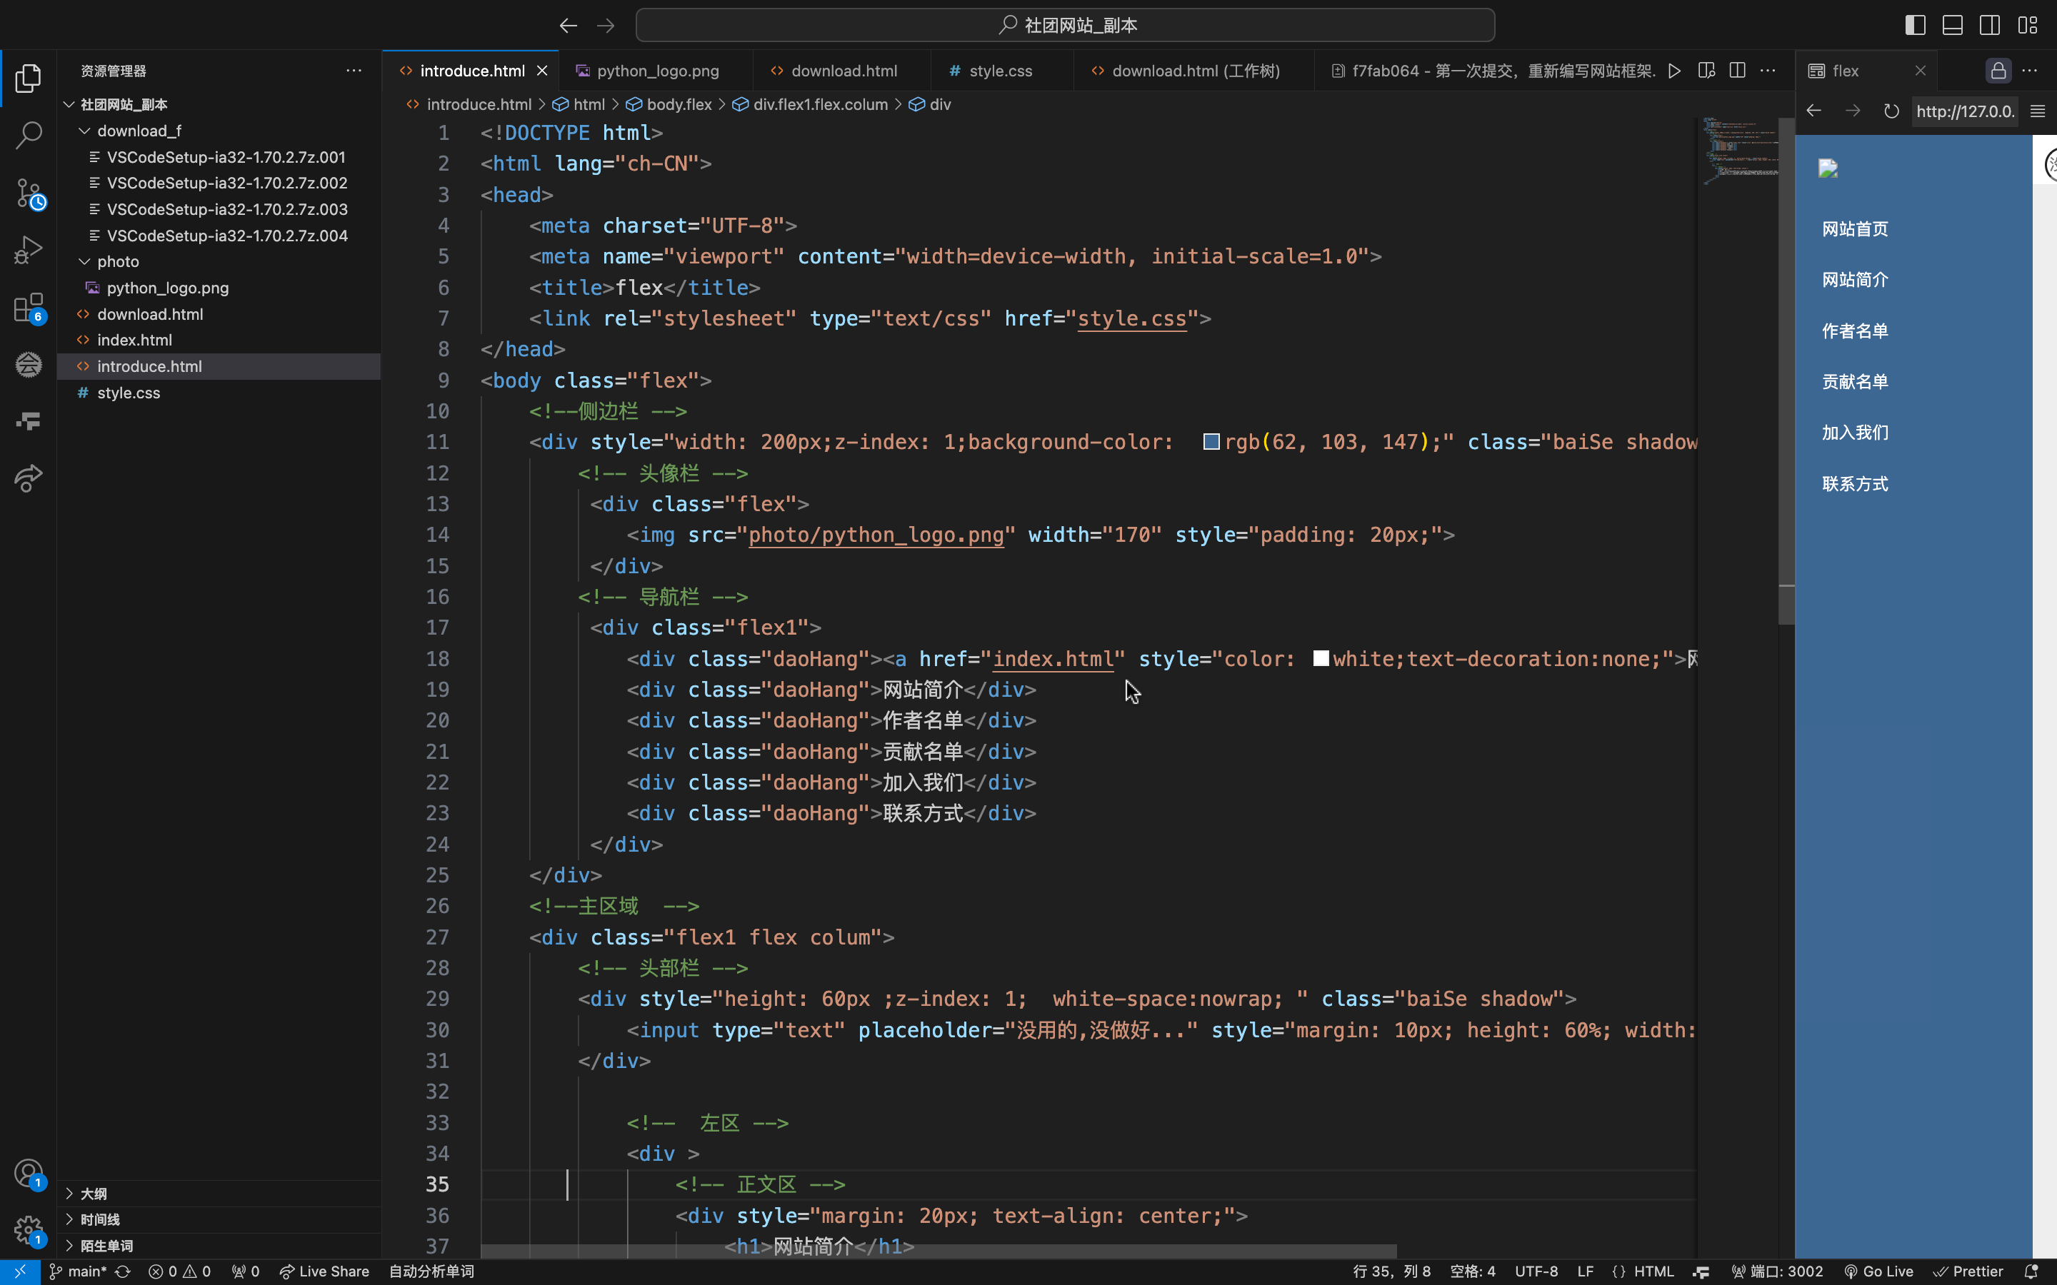Open the Extensions view
The image size is (2057, 1285).
pyautogui.click(x=29, y=308)
